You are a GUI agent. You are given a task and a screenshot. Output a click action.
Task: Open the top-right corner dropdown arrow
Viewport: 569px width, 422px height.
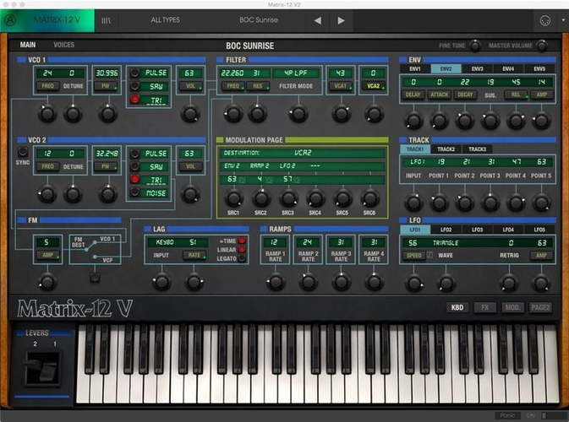564,20
